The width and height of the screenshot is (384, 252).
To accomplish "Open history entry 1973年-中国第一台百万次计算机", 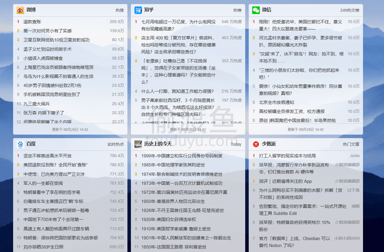I will pos(182,183).
